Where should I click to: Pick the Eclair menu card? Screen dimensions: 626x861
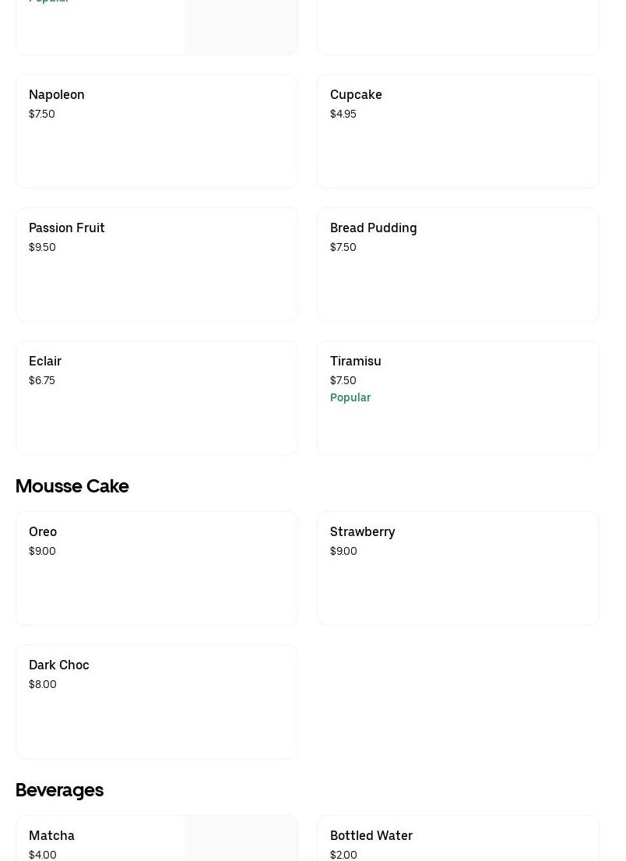pyautogui.click(x=156, y=397)
